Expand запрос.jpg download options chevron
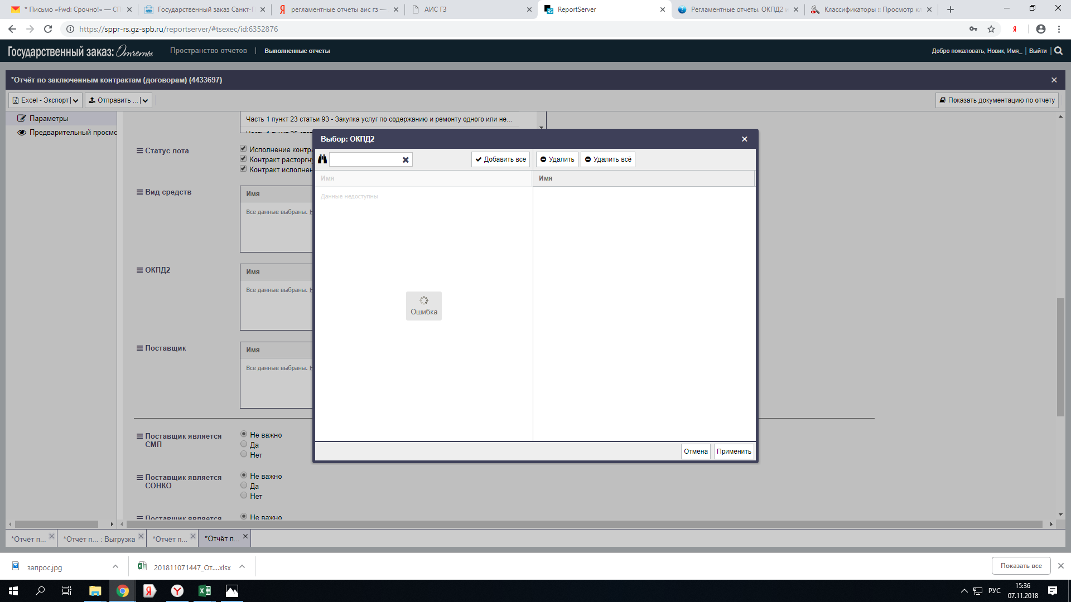The height and width of the screenshot is (602, 1071). pyautogui.click(x=115, y=567)
